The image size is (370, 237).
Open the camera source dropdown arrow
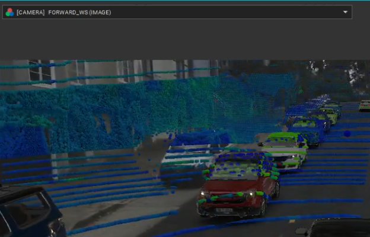click(x=345, y=12)
